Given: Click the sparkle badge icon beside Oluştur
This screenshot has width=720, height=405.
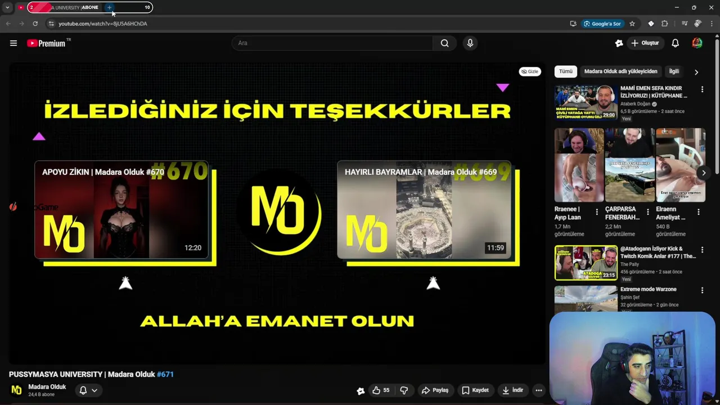Looking at the screenshot, I should [619, 43].
